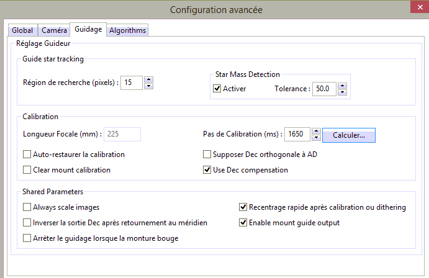Uncheck Enable mount guide output
The height and width of the screenshot is (278, 429).
coord(243,222)
